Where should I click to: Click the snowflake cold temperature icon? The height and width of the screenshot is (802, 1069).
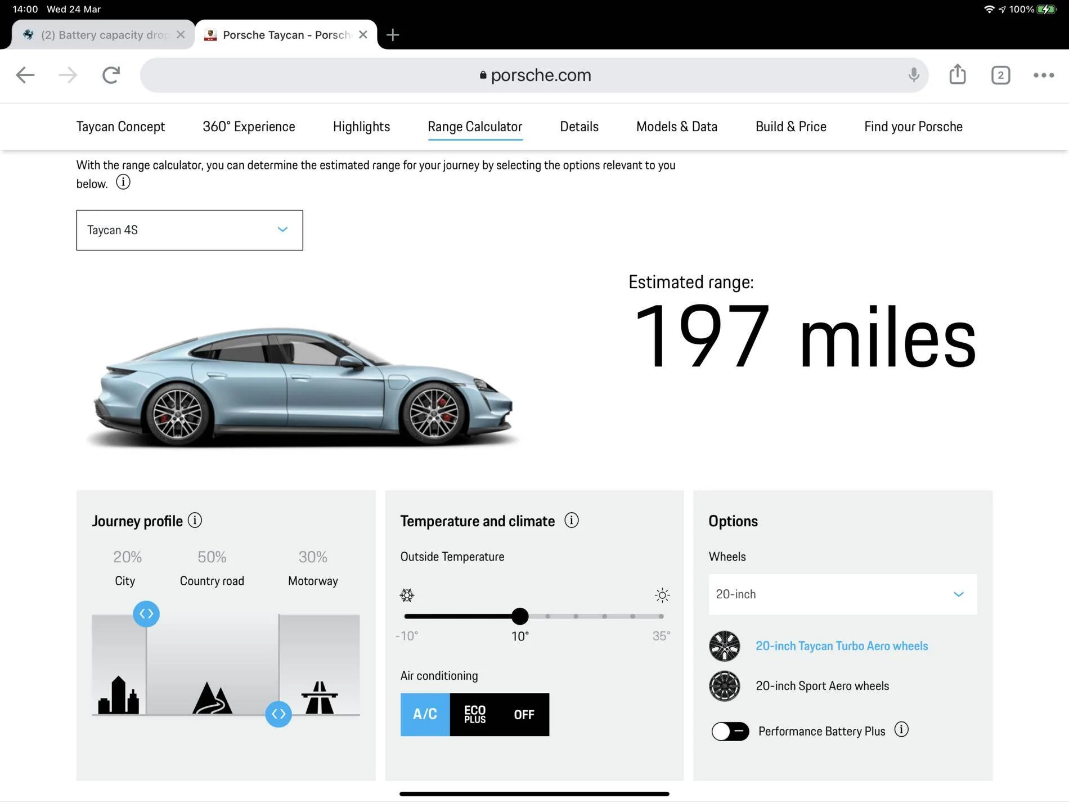(407, 595)
